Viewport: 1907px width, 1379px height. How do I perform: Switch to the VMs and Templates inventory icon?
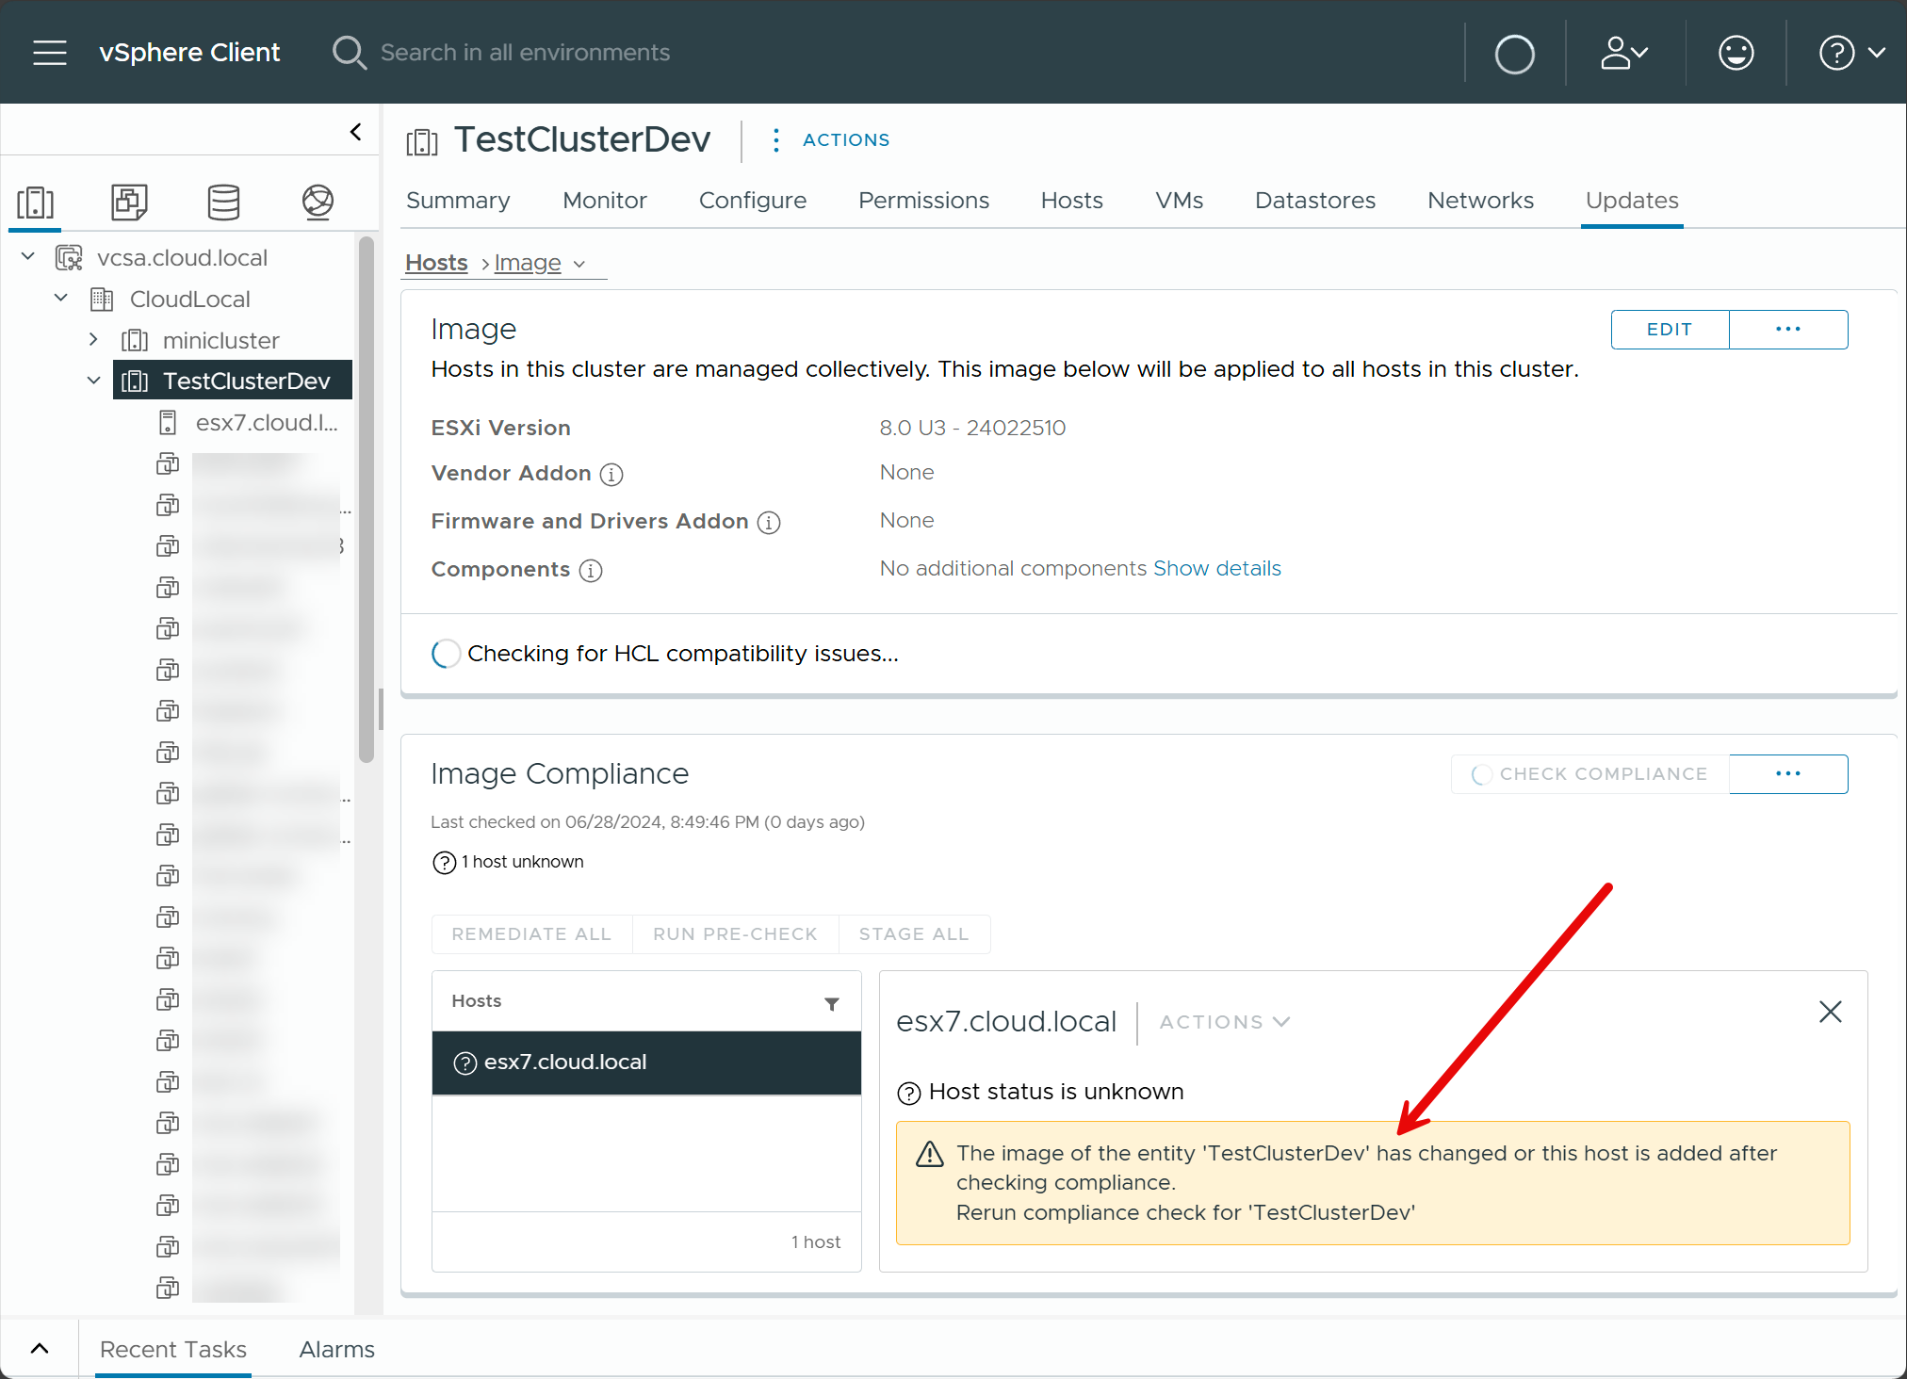pyautogui.click(x=129, y=203)
